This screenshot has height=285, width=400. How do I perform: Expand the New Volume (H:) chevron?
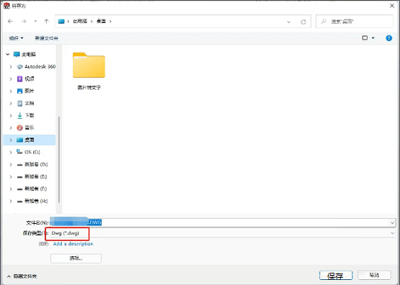pos(11,202)
